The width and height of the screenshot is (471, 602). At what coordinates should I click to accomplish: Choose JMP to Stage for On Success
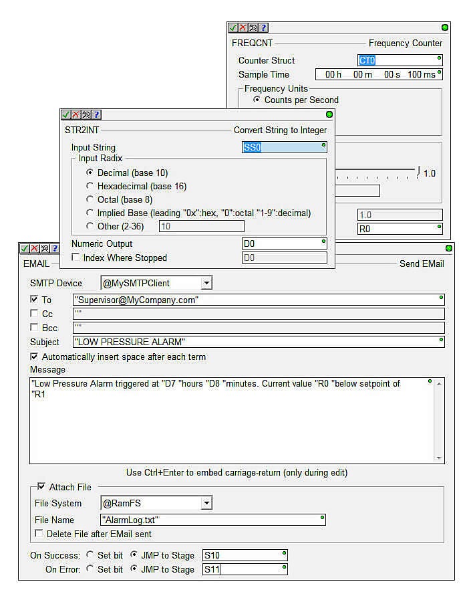click(134, 555)
